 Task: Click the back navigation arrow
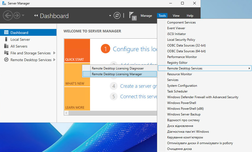point(8,15)
